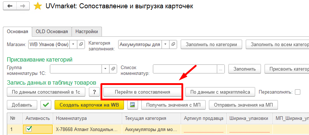Image resolution: width=309 pixels, height=135 pixels.
Task: Click the Группа номенклатуры 1С input field
Action: pyautogui.click(x=76, y=69)
